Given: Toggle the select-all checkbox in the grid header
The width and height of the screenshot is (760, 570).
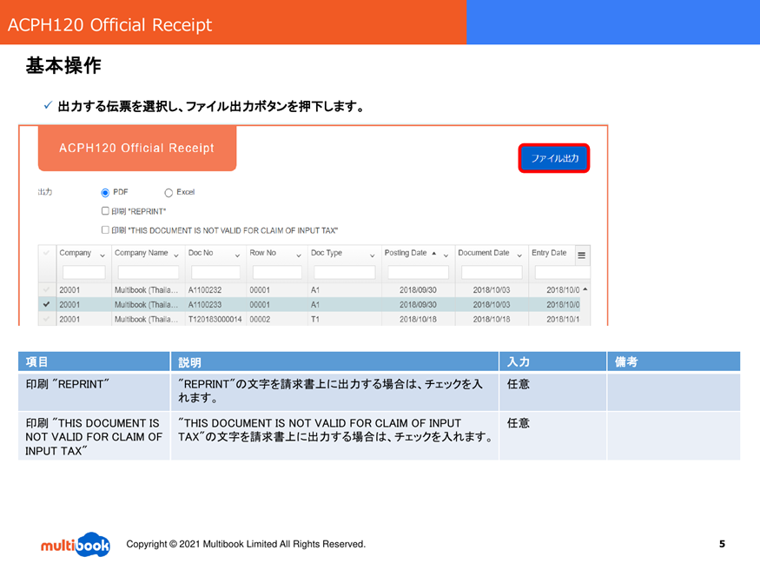Looking at the screenshot, I should [x=47, y=253].
